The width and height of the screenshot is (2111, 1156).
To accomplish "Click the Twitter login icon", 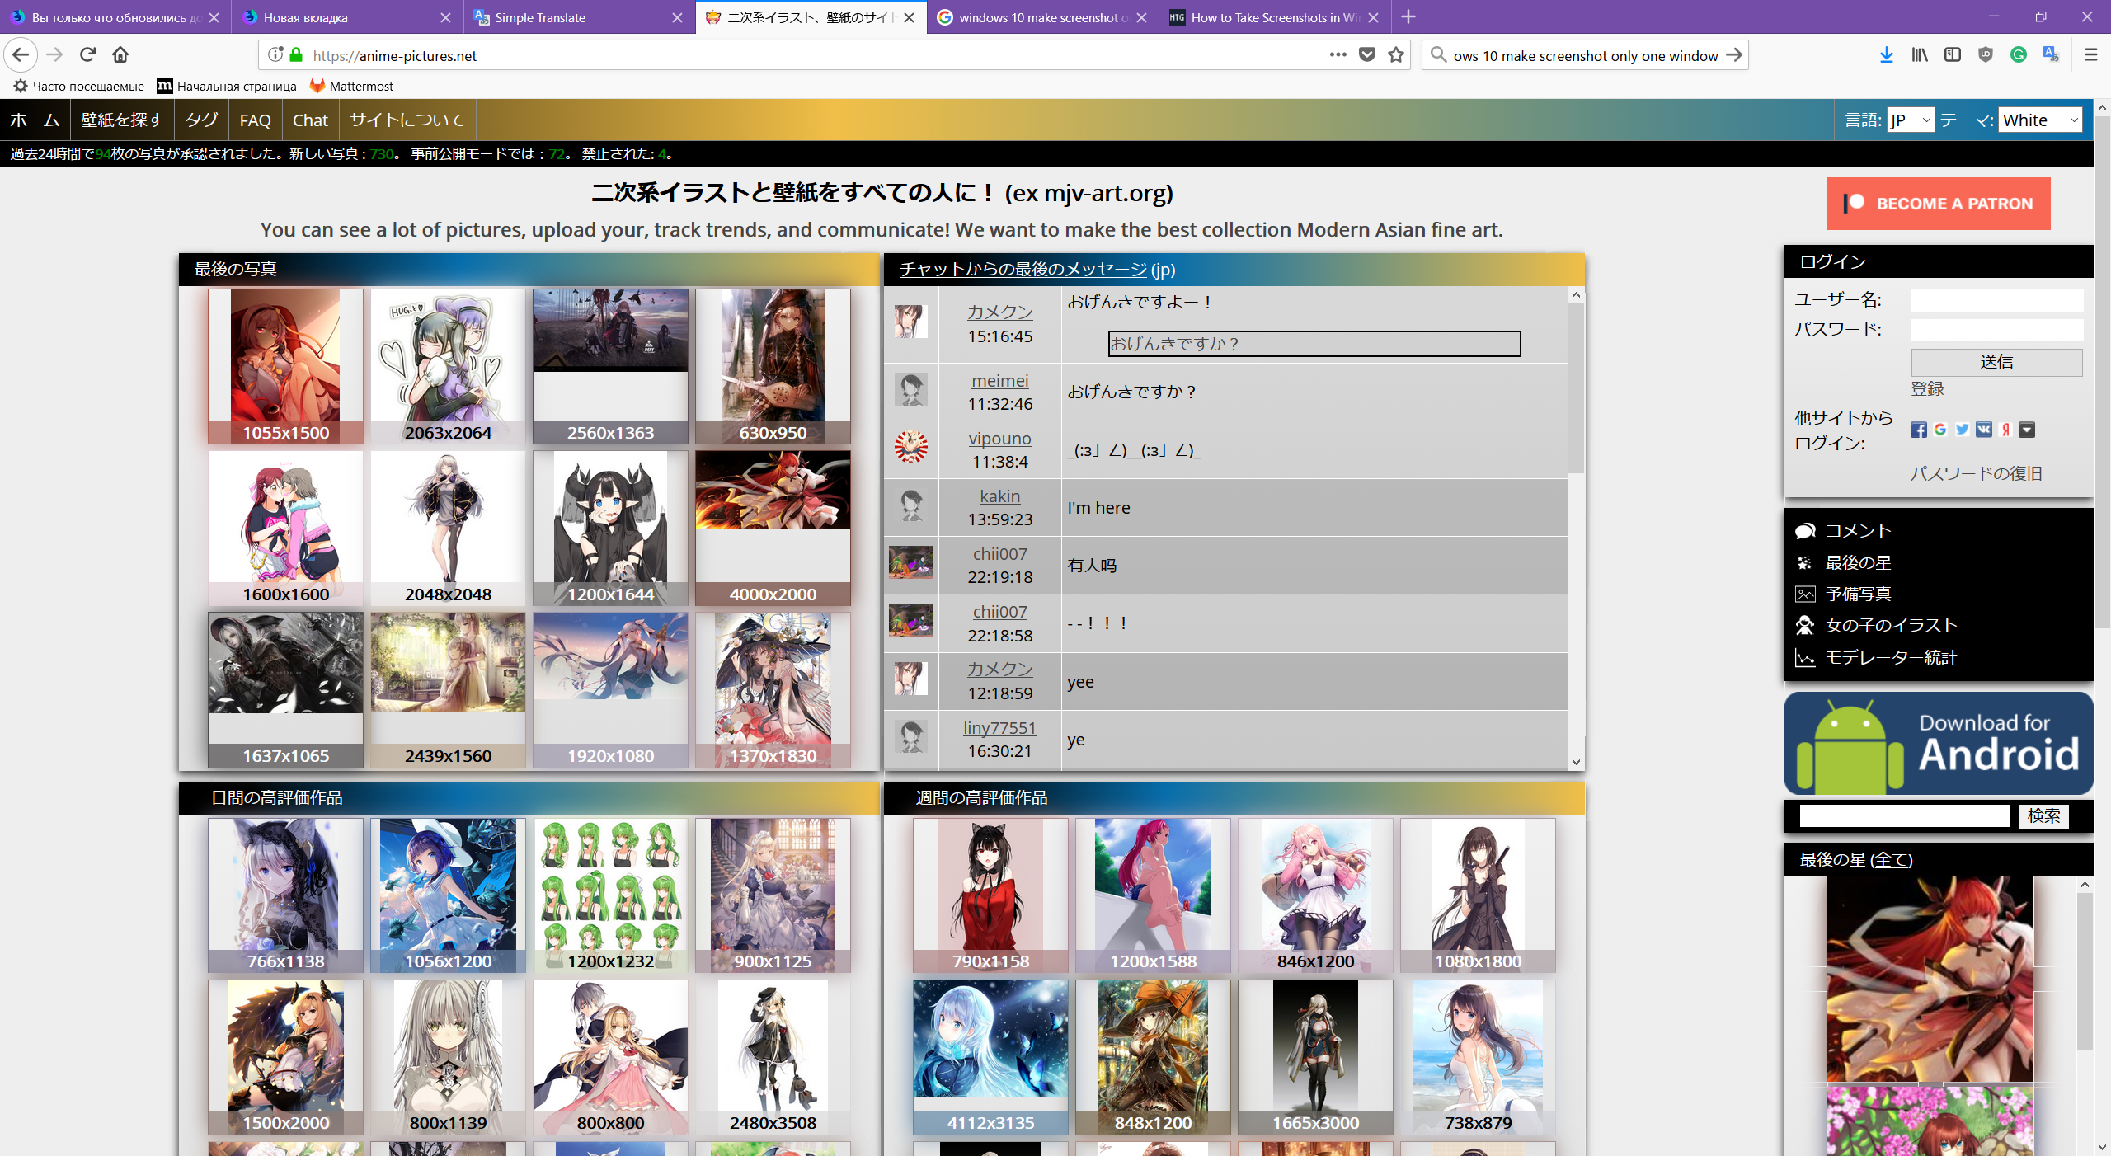I will 1962,430.
